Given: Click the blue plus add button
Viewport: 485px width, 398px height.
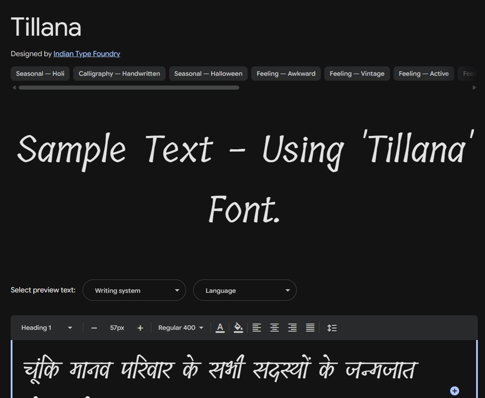Looking at the screenshot, I should pos(454,391).
